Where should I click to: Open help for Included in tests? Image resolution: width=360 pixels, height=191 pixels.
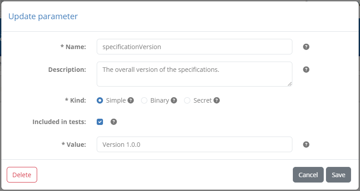click(114, 122)
